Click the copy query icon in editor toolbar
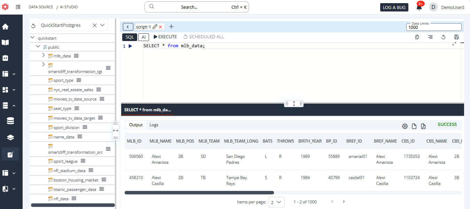Viewport: 470px width, 209px height. [417, 37]
